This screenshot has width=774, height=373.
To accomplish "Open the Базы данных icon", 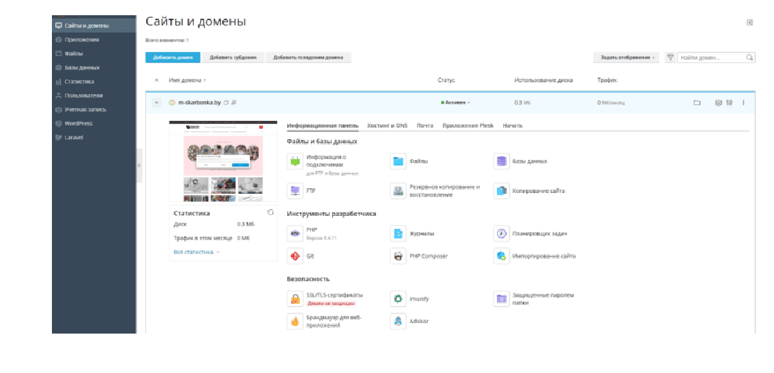I will point(502,161).
